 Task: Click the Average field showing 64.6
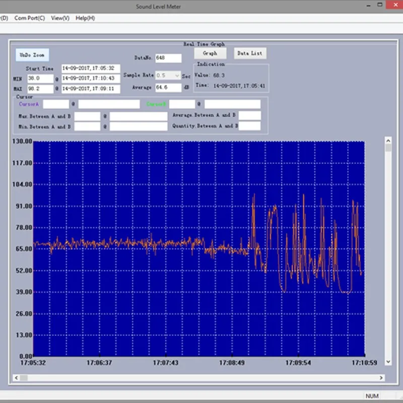tap(168, 87)
